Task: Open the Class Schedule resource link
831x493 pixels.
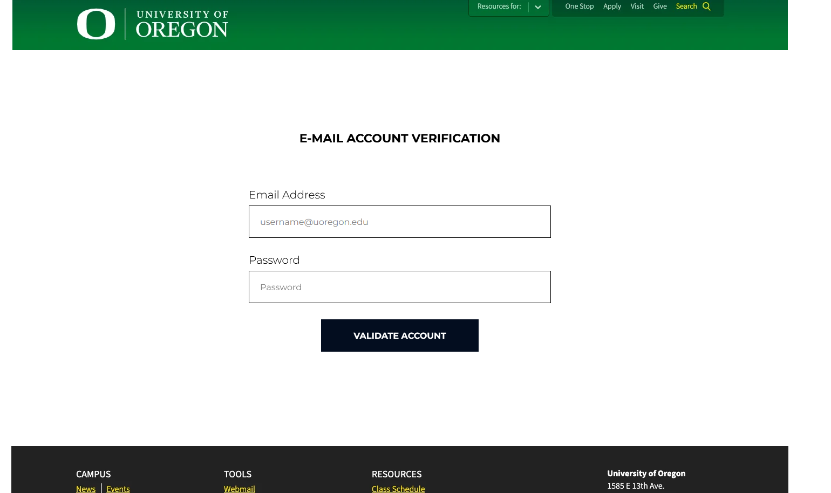Action: pos(398,489)
